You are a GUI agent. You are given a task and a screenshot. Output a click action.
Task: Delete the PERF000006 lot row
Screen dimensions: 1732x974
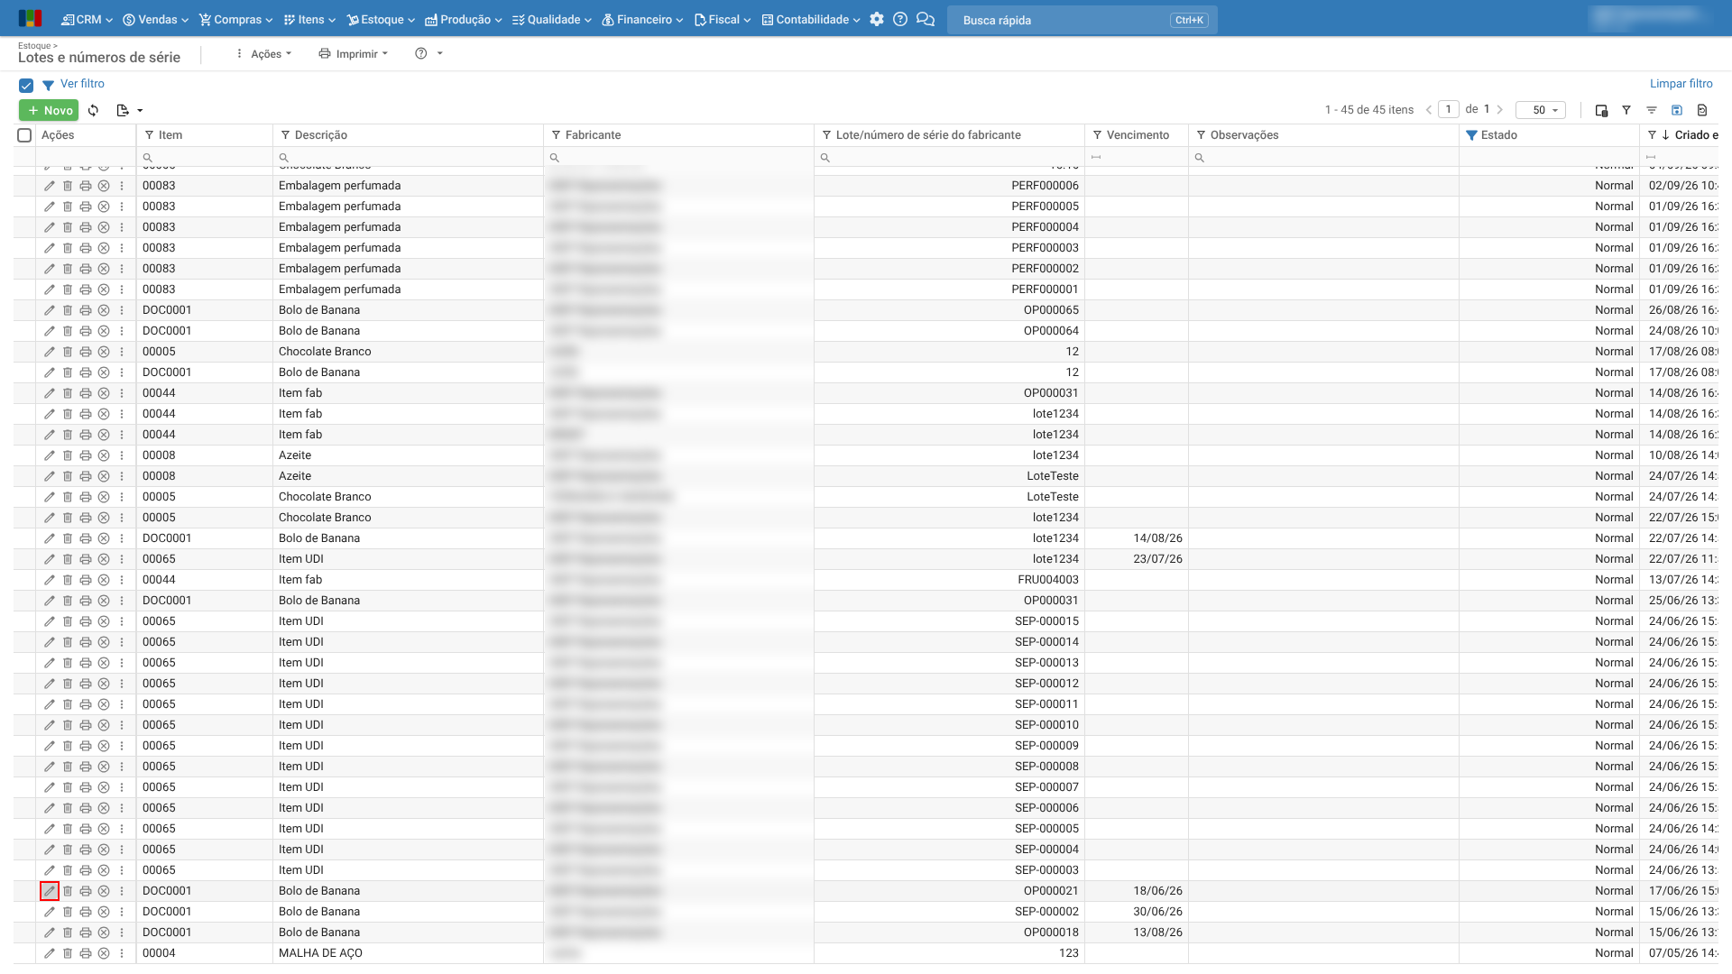[68, 186]
